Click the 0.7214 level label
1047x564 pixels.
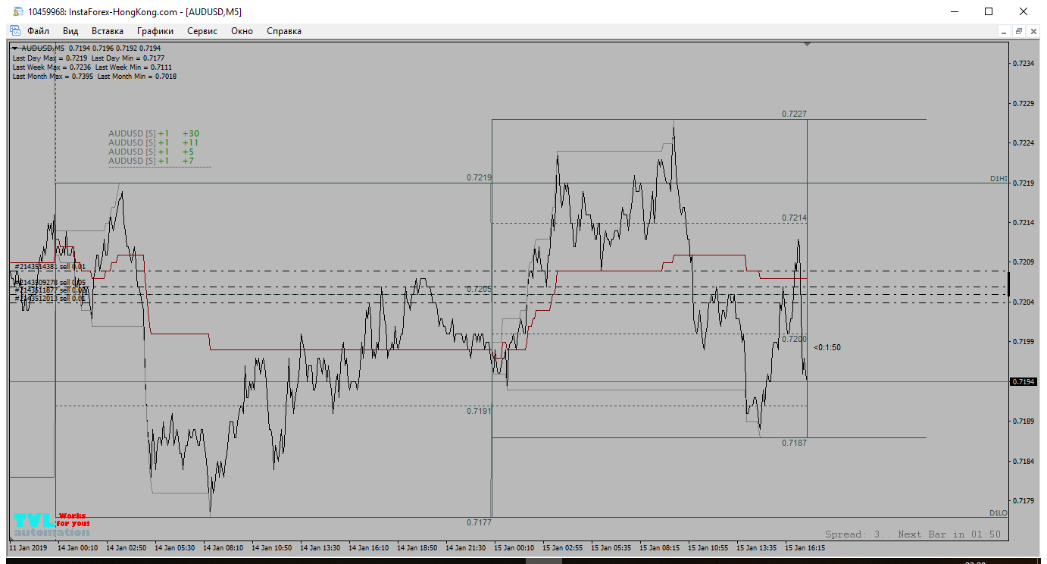click(x=794, y=218)
